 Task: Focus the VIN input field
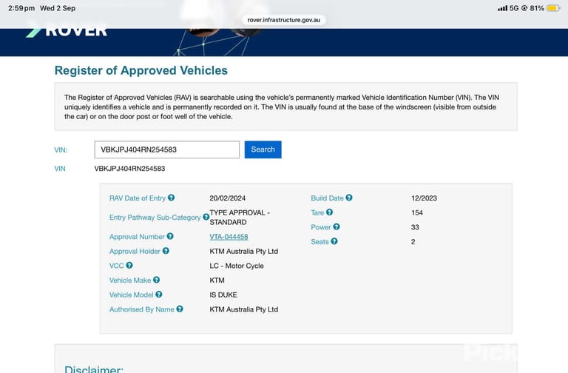[x=167, y=149]
